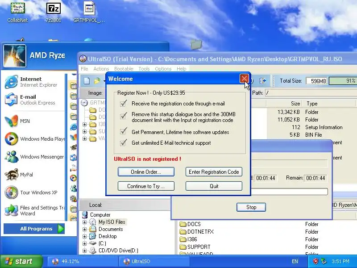This screenshot has height=268, width=357.
Task: Switch to the UltraISO taskbar button
Action: tap(154, 261)
